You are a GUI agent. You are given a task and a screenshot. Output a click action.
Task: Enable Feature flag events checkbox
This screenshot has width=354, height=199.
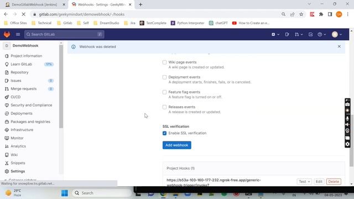tap(164, 92)
